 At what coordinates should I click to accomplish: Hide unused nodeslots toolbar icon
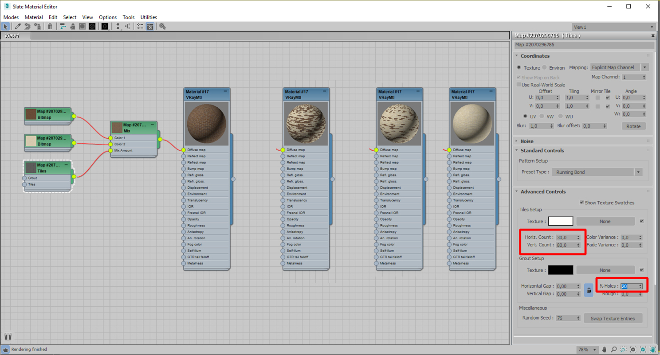pyautogui.click(x=72, y=27)
